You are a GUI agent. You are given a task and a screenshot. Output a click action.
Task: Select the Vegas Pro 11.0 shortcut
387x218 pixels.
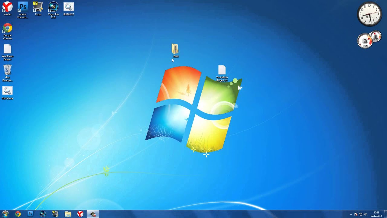click(x=53, y=10)
